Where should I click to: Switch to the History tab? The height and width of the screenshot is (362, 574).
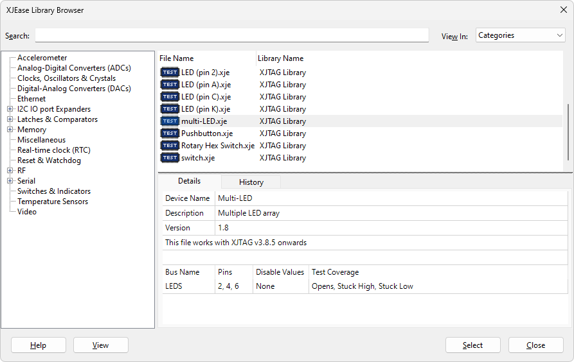[x=251, y=182]
